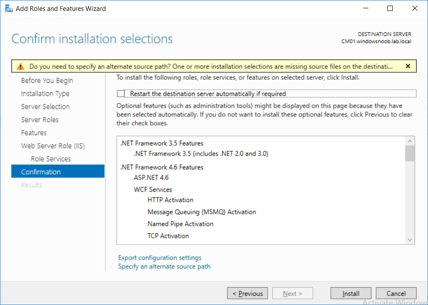Cancel the wizard
The width and height of the screenshot is (428, 305).
pos(396,293)
